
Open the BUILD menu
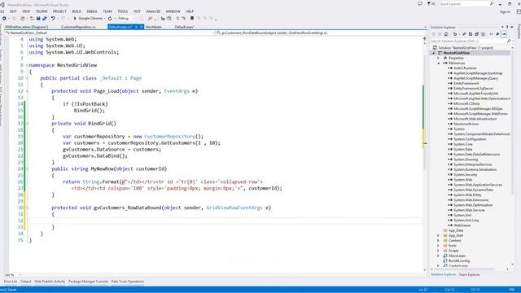point(77,11)
